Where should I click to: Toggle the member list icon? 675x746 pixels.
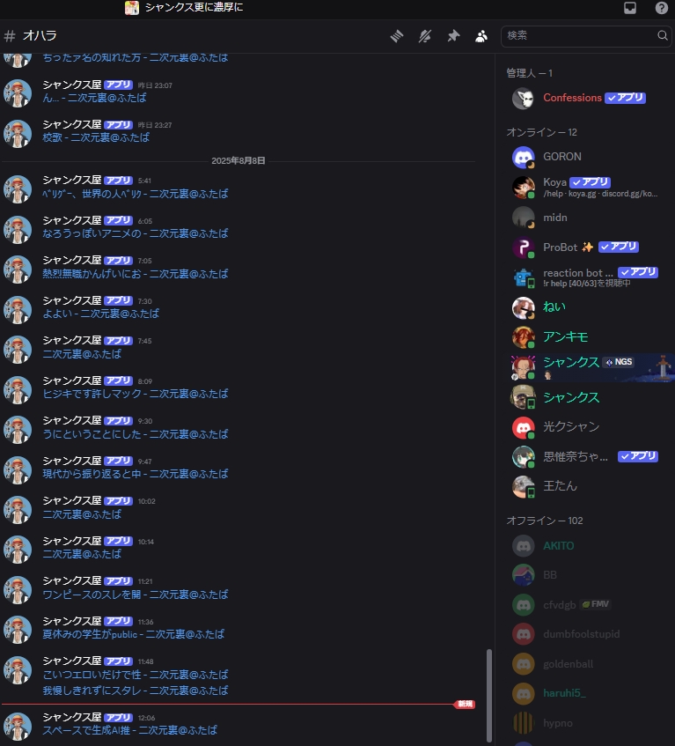click(481, 36)
